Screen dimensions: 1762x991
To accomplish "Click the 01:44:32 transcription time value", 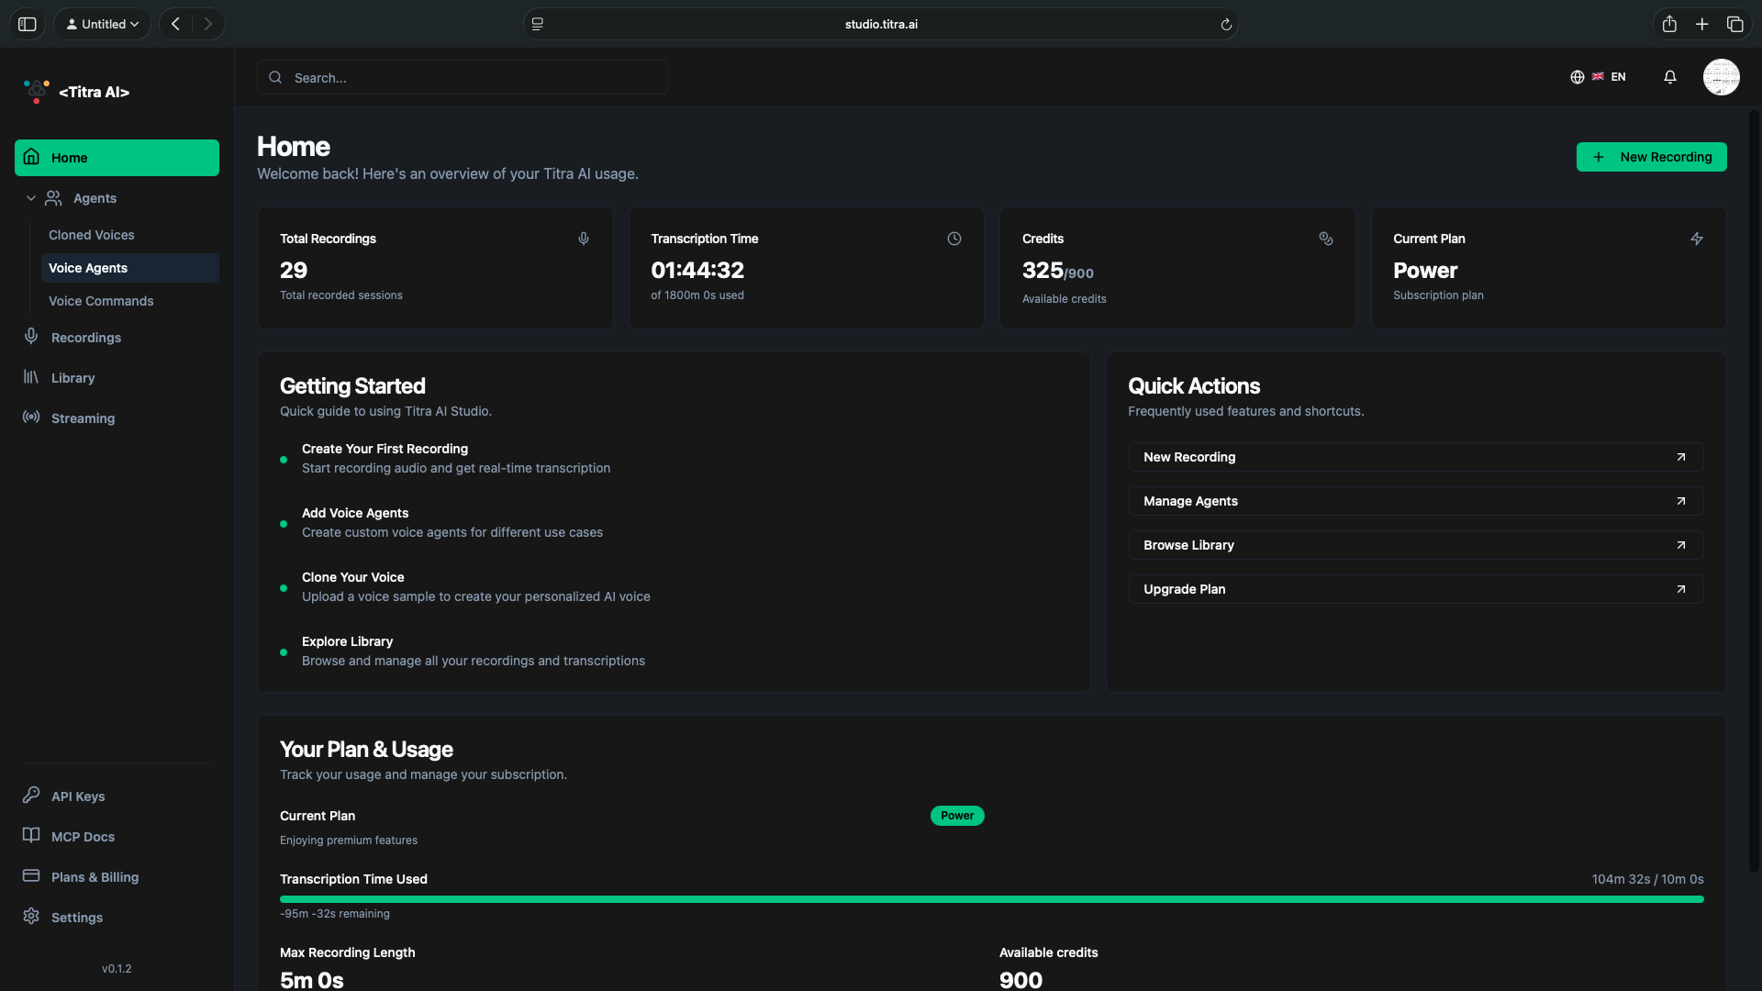I will point(697,270).
